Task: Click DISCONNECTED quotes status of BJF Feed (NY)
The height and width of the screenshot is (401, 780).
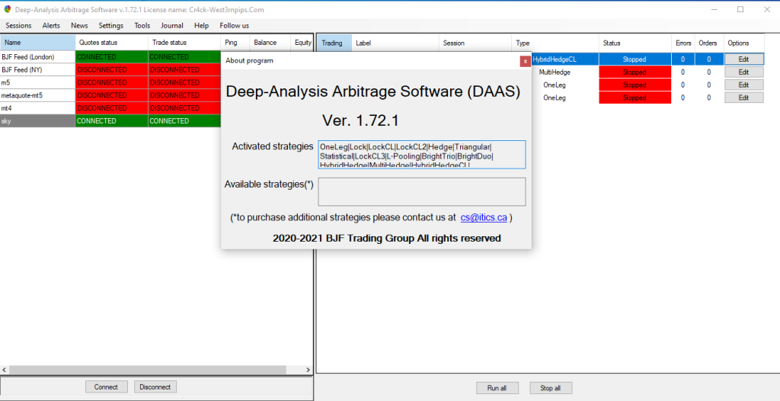Action: tap(112, 69)
